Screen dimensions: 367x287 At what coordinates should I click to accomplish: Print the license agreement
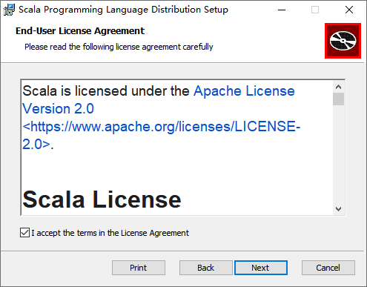[x=139, y=268]
